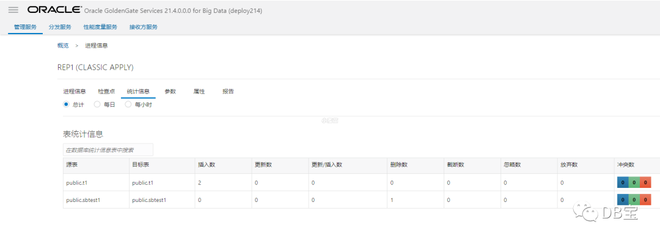Click the 更新数 column header

[x=280, y=165]
